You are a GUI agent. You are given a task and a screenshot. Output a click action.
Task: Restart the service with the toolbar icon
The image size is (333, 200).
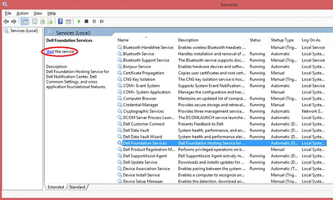(x=102, y=22)
